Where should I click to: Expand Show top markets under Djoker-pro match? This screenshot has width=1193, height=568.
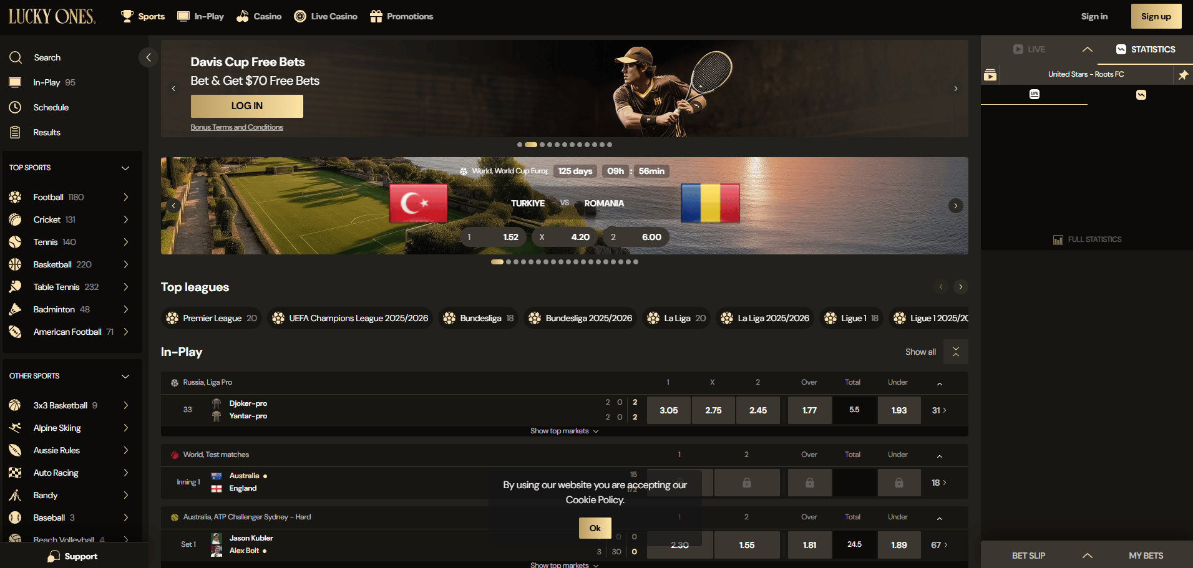564,431
